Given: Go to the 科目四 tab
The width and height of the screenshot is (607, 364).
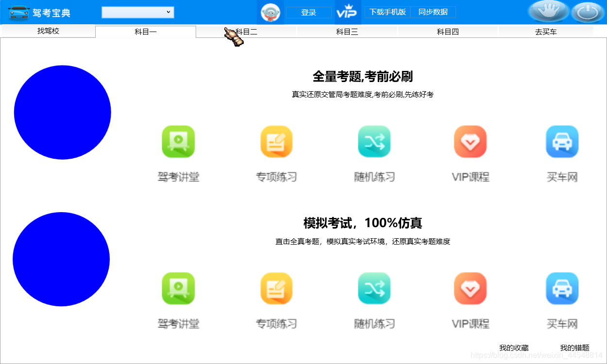Looking at the screenshot, I should [448, 32].
